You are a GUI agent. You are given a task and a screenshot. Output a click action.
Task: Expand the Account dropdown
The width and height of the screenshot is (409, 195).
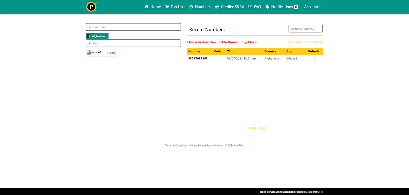[x=312, y=7]
